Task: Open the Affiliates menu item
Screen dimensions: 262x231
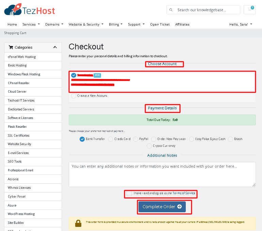Action: click(x=182, y=25)
